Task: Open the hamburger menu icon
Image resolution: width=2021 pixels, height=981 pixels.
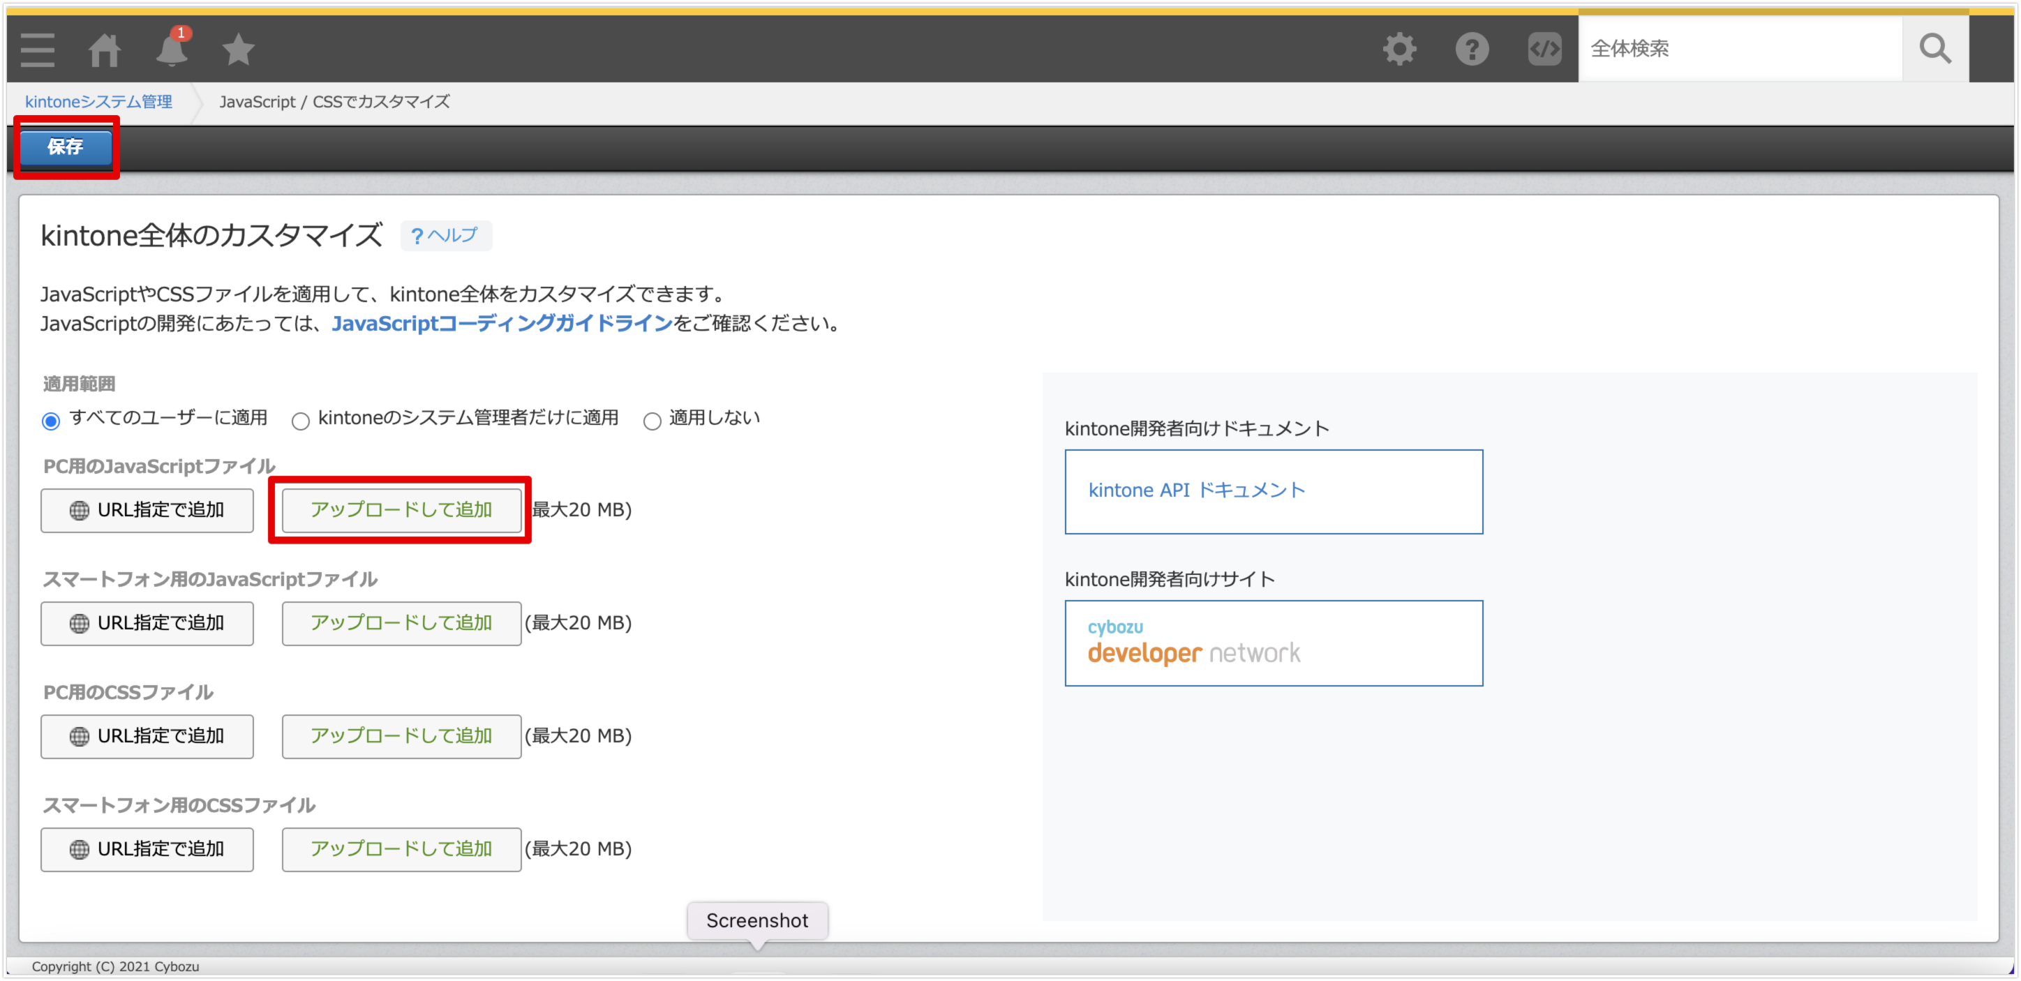Action: 37,50
